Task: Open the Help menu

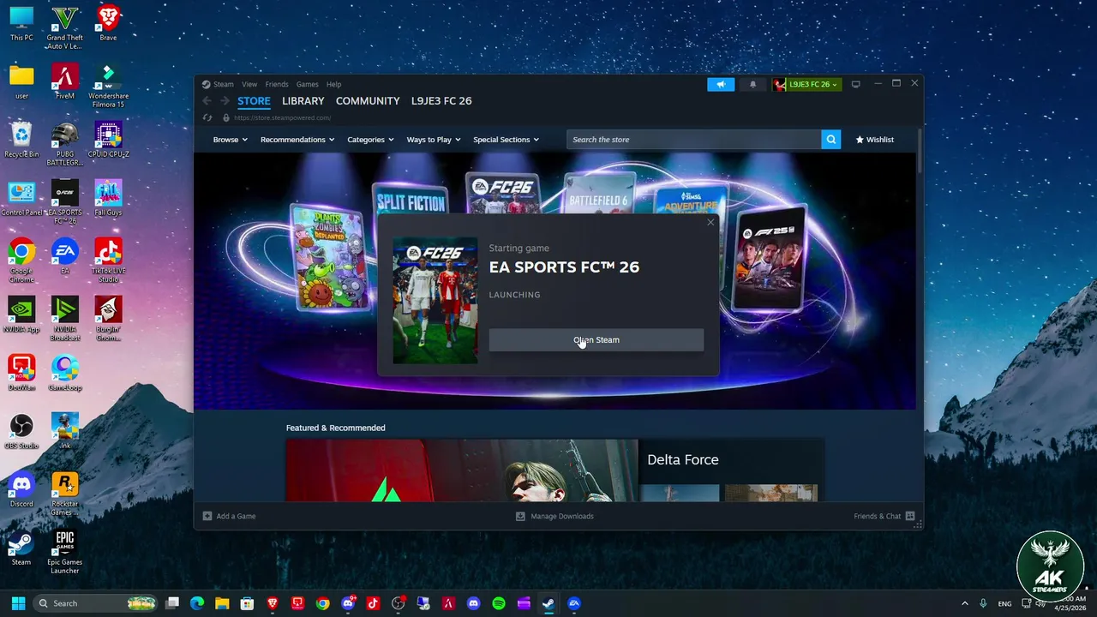Action: click(x=334, y=84)
